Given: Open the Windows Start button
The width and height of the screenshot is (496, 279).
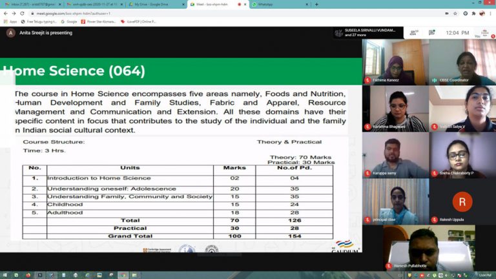Looking at the screenshot, I should click(5, 275).
